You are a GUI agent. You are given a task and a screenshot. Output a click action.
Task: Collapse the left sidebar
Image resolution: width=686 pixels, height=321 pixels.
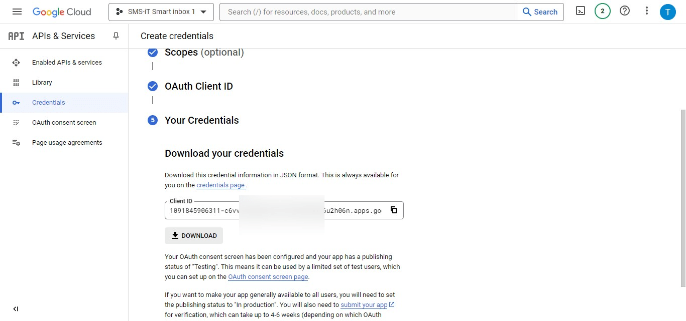[x=16, y=308]
